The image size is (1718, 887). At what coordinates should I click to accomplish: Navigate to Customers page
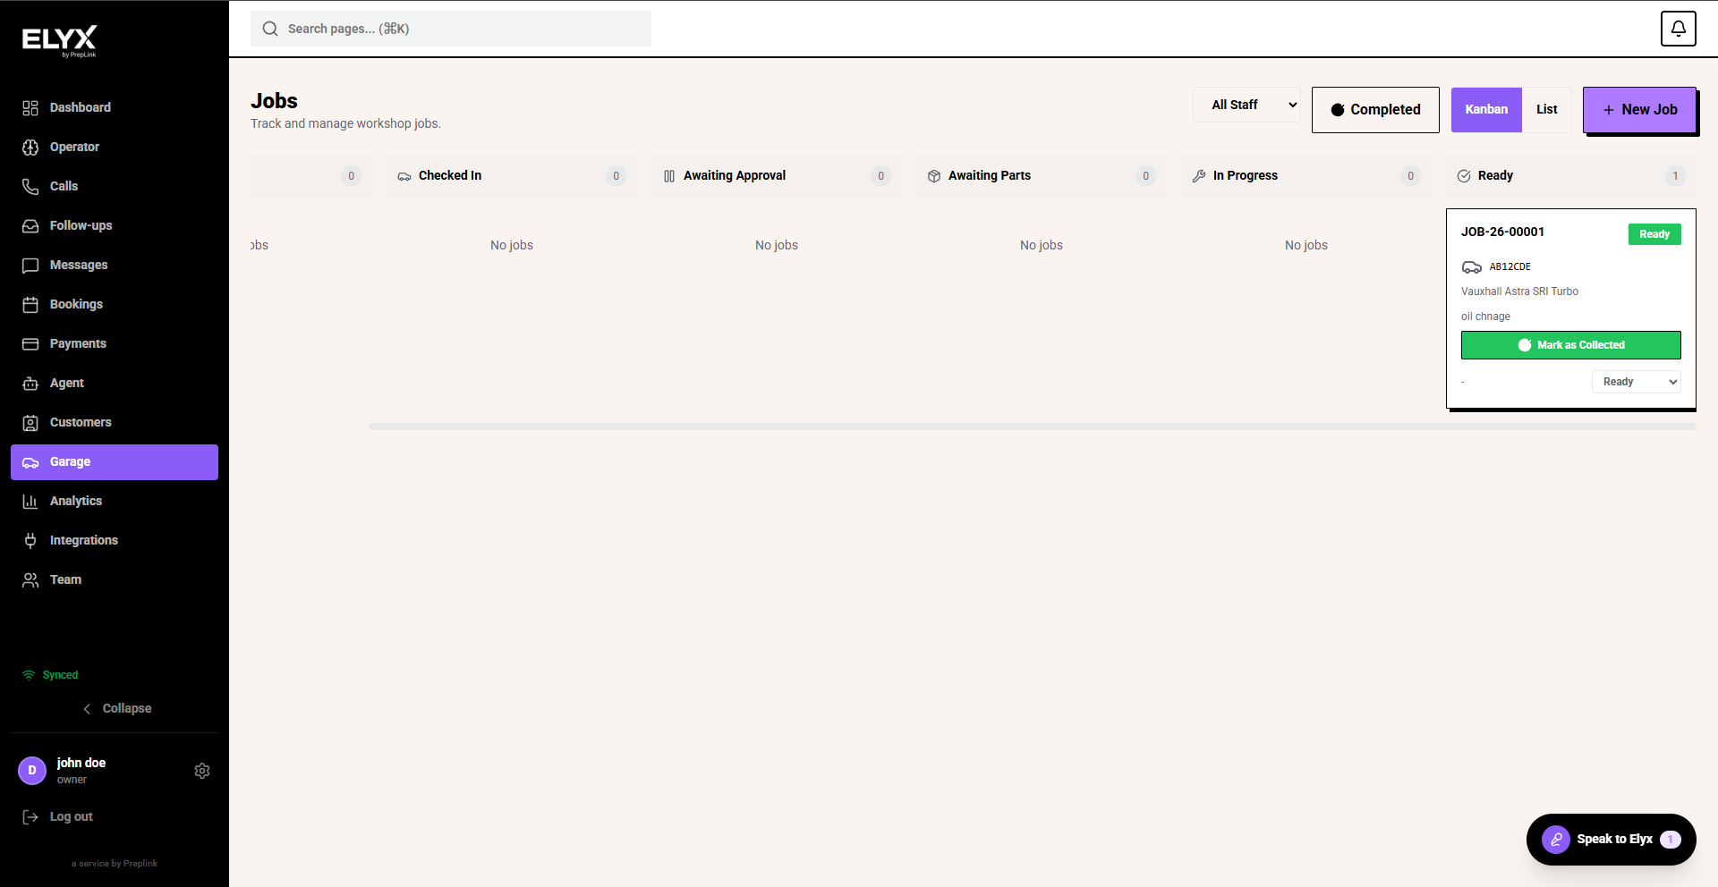(x=115, y=422)
